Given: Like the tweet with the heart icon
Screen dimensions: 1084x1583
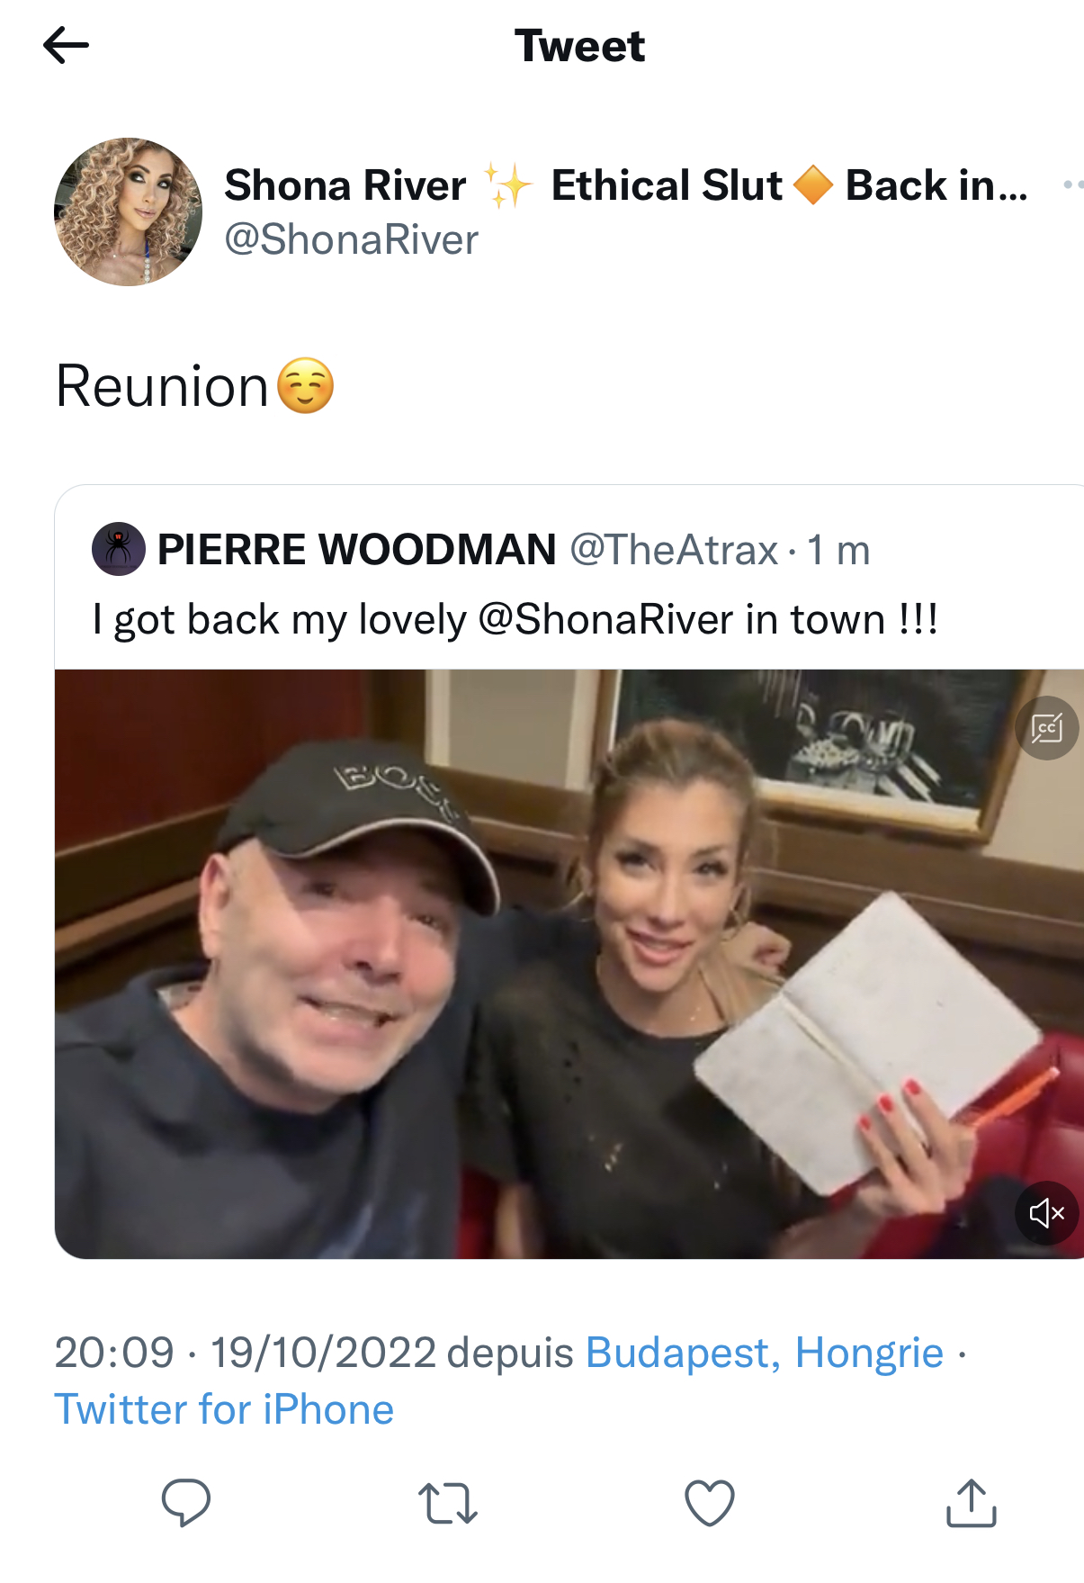Looking at the screenshot, I should tap(710, 1502).
